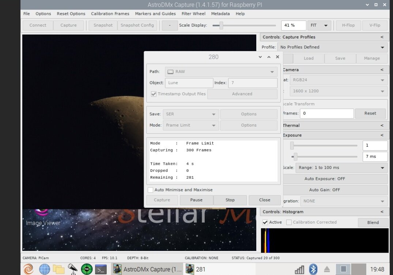
Task: Click the Frames input field showing 0
Action: (327, 113)
